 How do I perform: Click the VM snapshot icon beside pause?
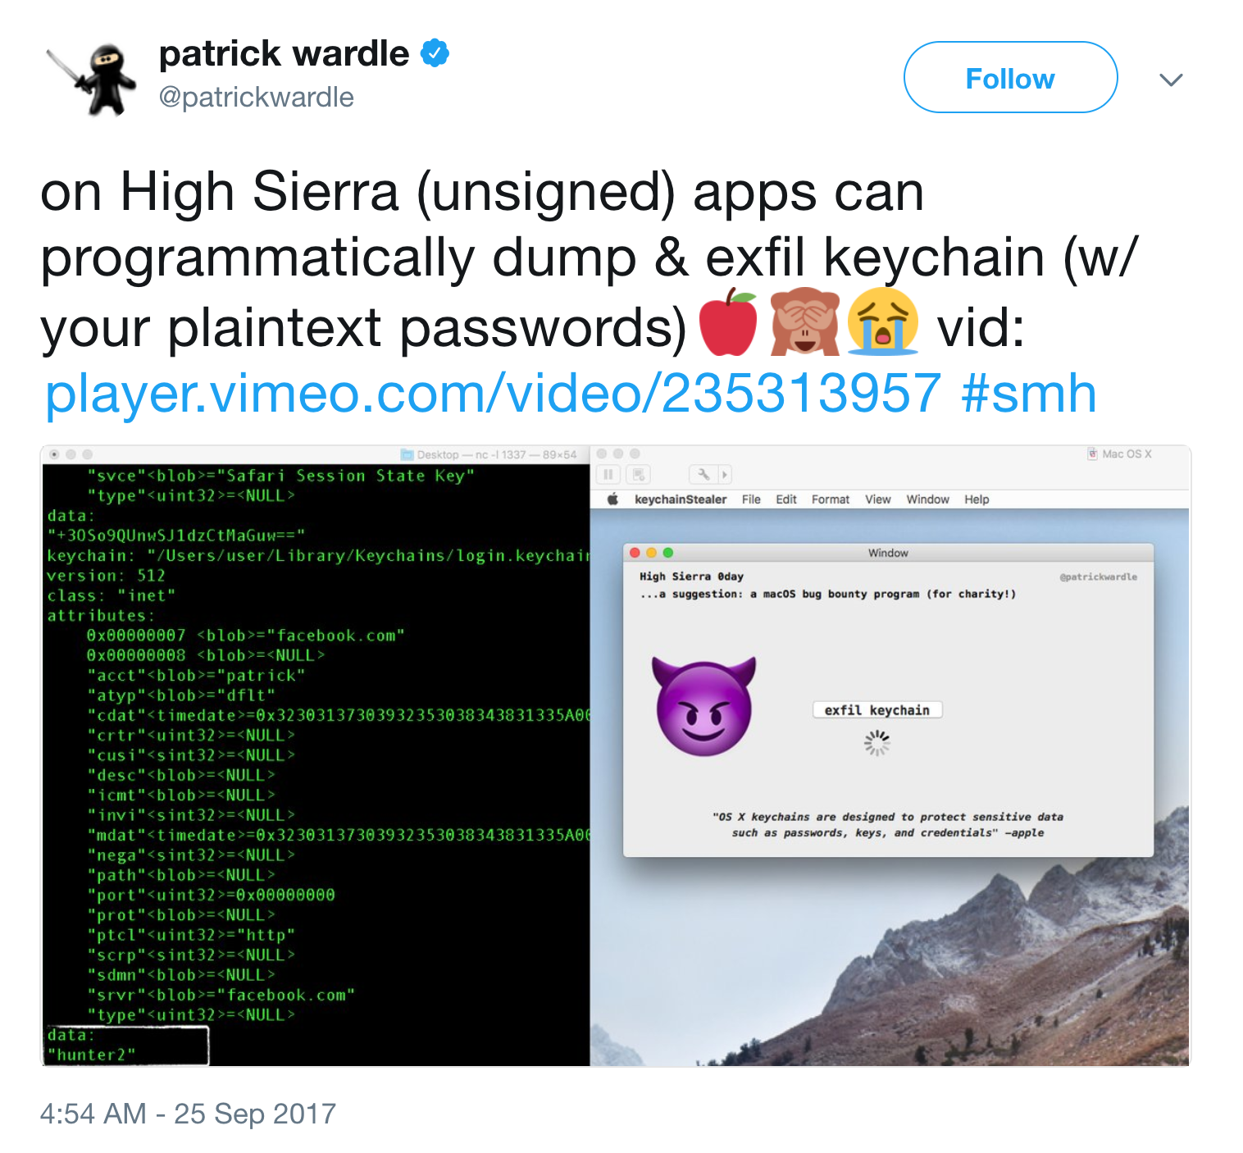[639, 474]
